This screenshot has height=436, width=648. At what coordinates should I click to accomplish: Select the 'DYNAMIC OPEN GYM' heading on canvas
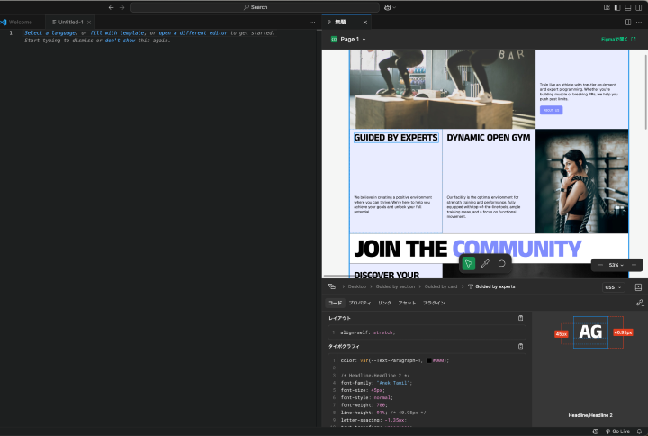[488, 137]
